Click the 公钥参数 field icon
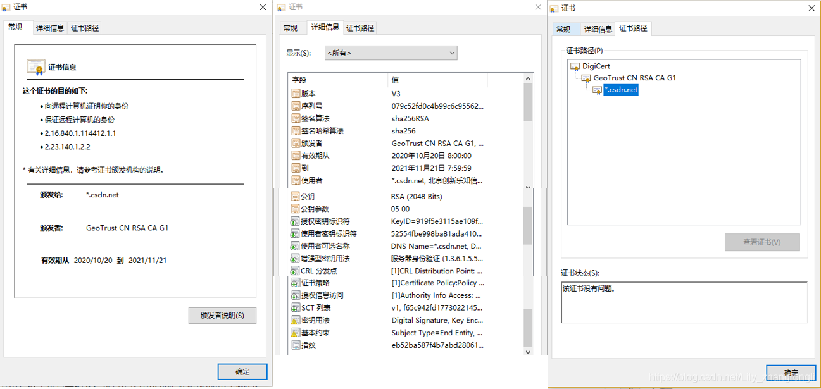821x389 pixels. tap(295, 209)
